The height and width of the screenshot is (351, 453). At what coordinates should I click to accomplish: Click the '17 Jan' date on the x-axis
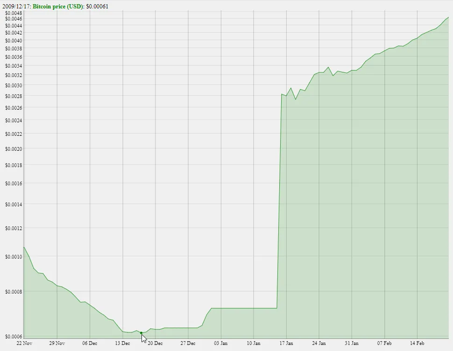[286, 343]
